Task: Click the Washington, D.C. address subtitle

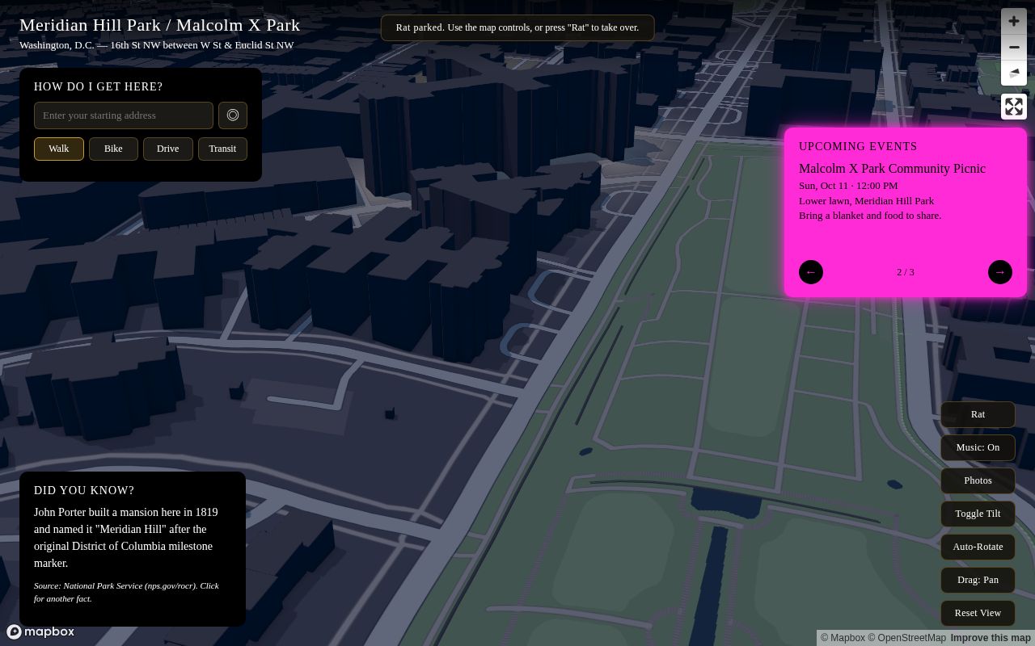Action: pyautogui.click(x=157, y=45)
